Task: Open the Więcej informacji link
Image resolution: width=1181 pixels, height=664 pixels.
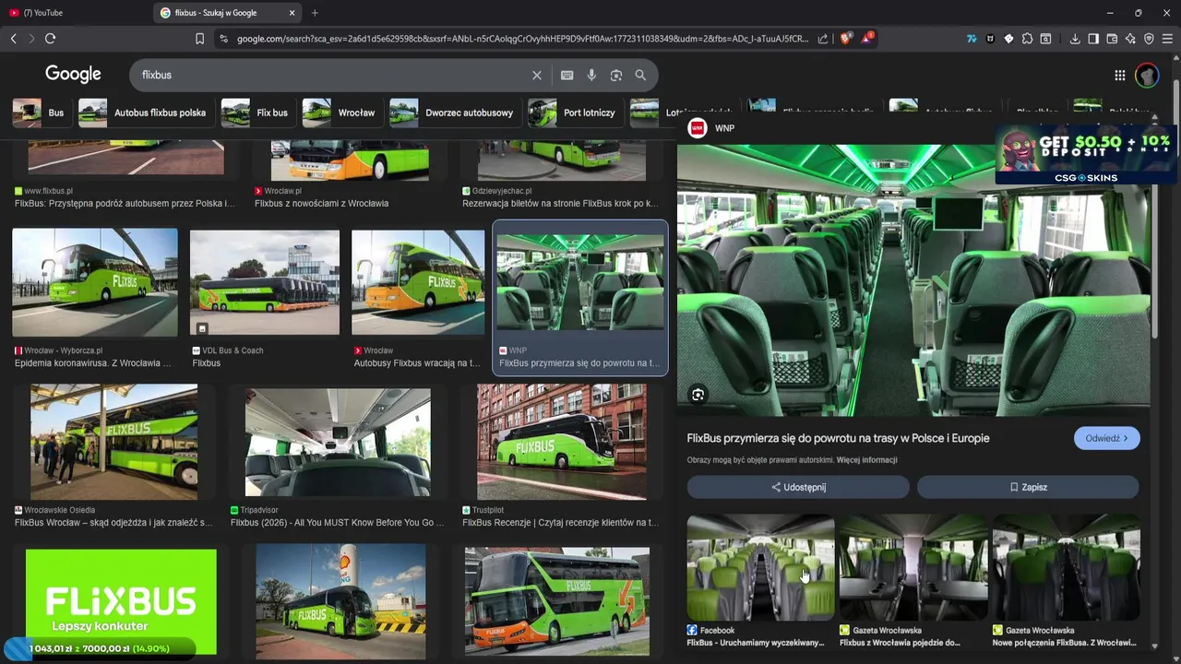Action: [x=867, y=460]
